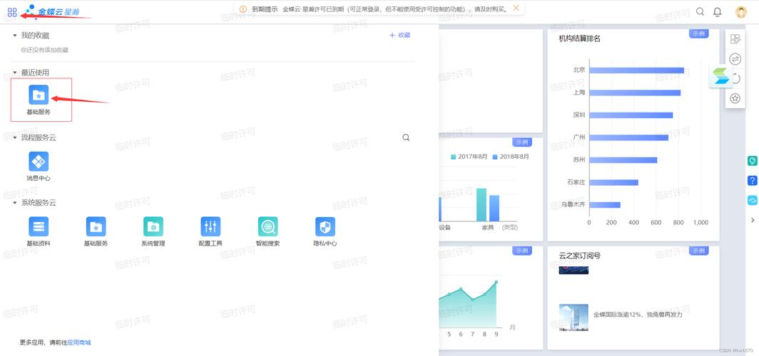The image size is (759, 356).
Task: Open 基础服务 under 系统服务云
Action: point(96,232)
